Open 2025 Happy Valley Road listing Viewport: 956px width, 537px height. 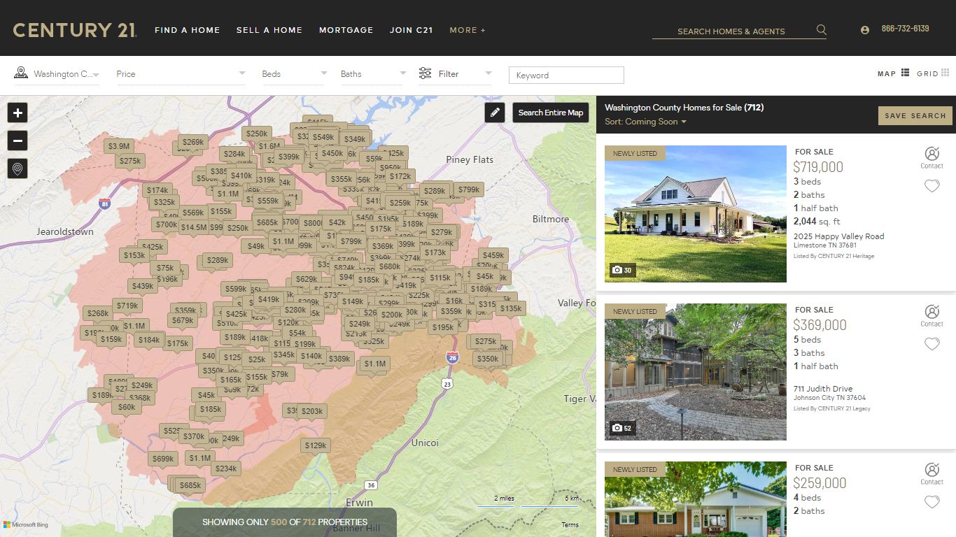(x=838, y=236)
